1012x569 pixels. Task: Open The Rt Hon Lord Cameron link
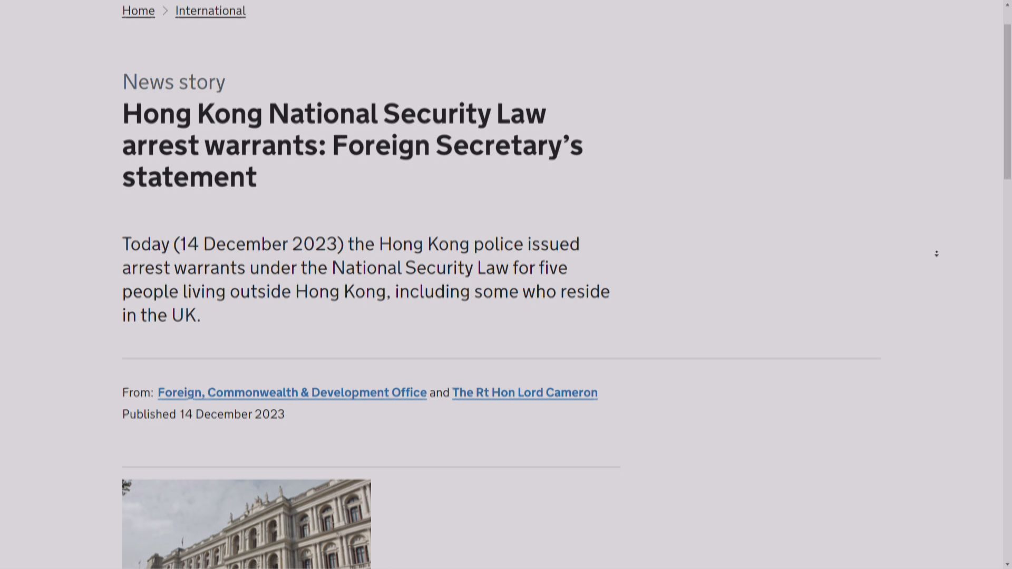point(524,393)
